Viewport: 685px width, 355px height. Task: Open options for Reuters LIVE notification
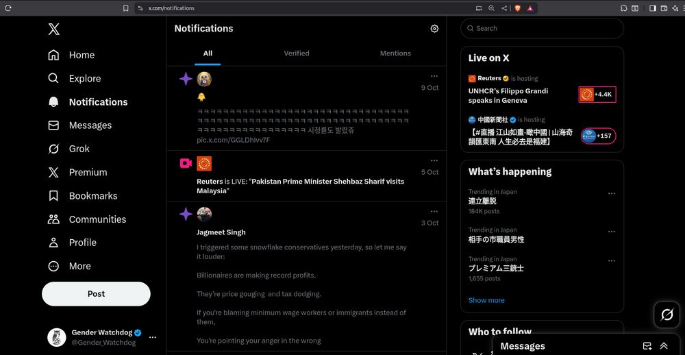[434, 160]
